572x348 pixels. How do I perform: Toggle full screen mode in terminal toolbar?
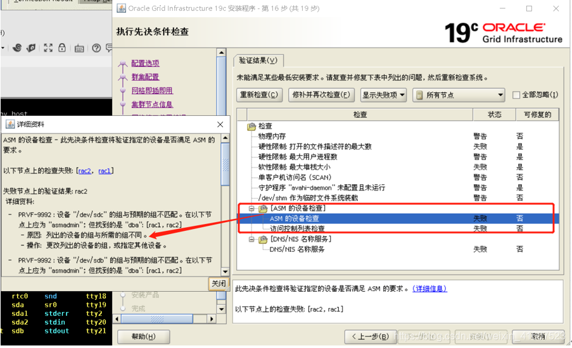tap(48, 47)
